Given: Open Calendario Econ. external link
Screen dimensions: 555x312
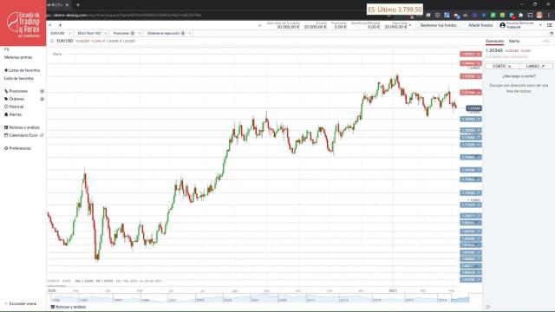Looking at the screenshot, I should (x=23, y=135).
